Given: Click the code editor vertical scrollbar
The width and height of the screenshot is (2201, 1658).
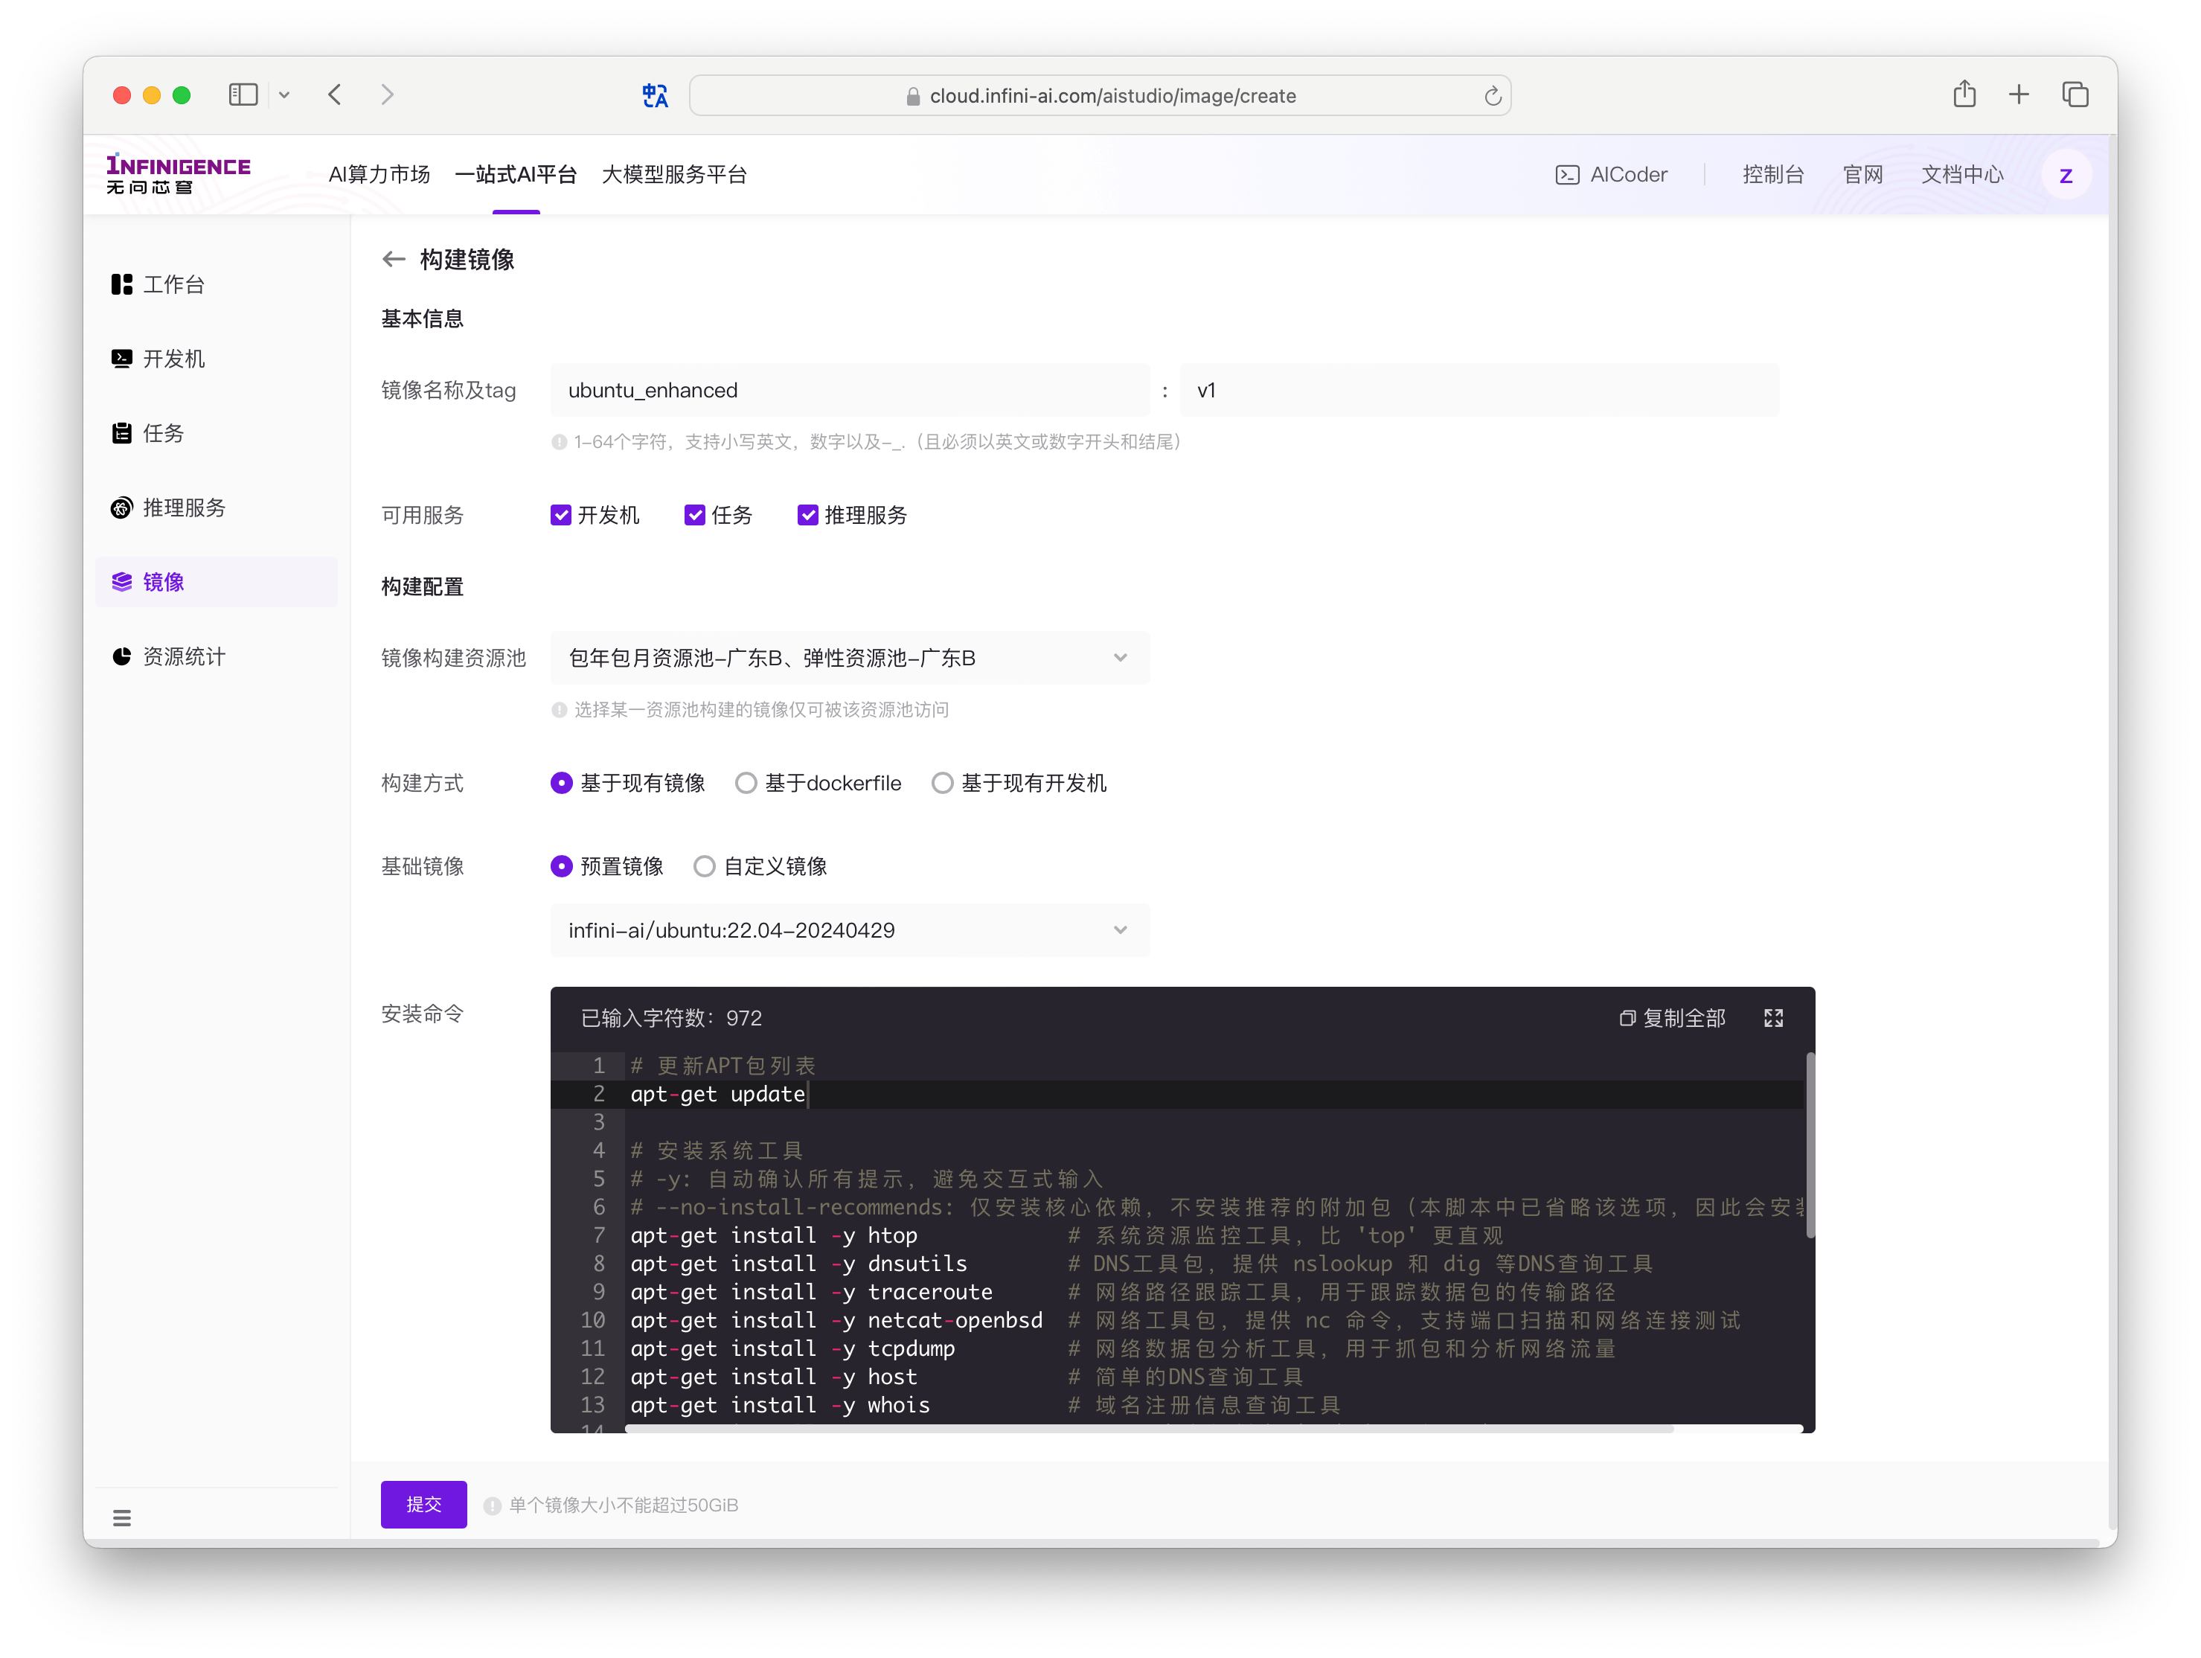Looking at the screenshot, I should 1810,1145.
